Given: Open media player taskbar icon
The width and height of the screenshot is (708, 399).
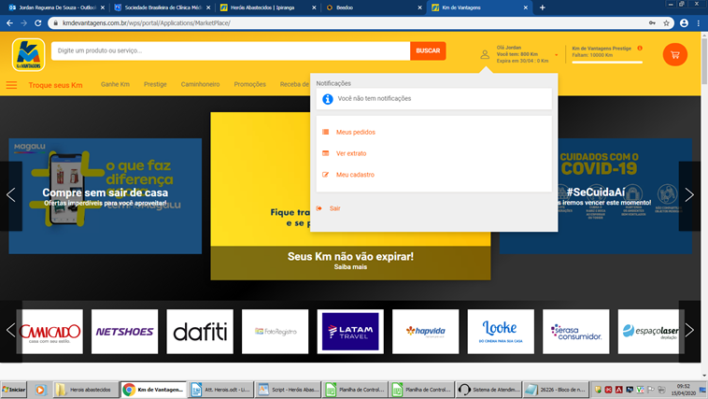Looking at the screenshot, I should (x=40, y=390).
